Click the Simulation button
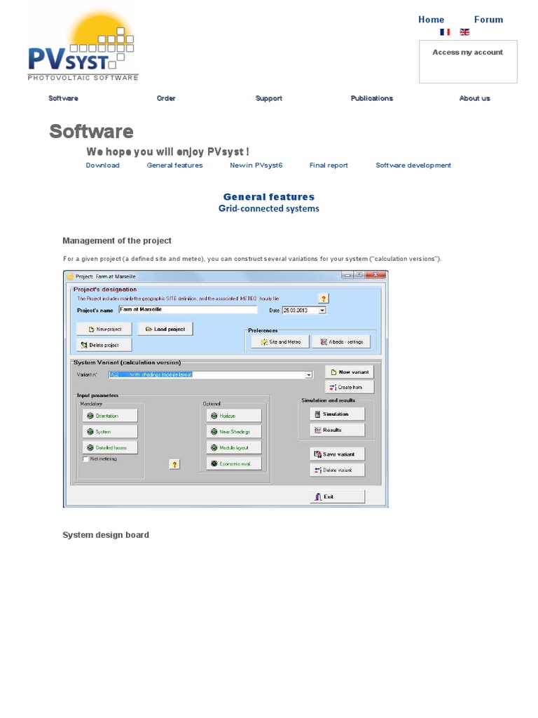The height and width of the screenshot is (718, 538). [x=338, y=414]
